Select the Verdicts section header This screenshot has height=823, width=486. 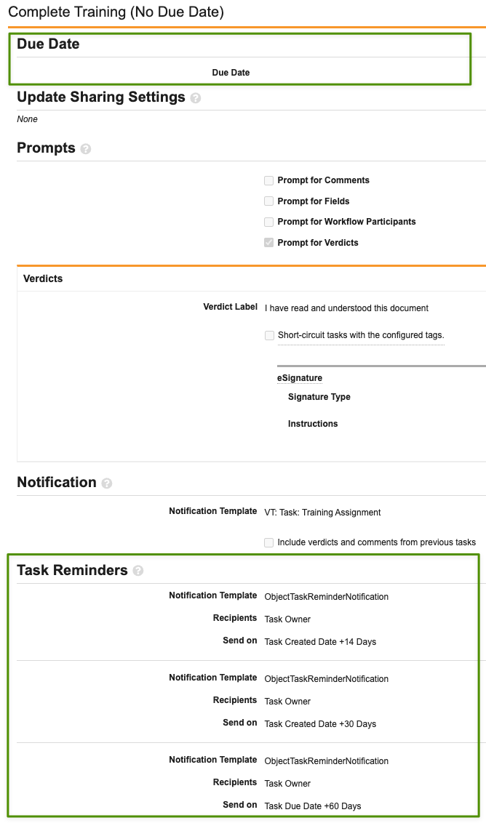[x=43, y=278]
